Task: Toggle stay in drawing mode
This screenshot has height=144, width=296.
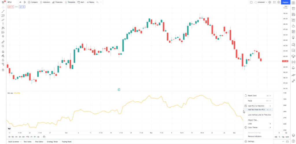Action: (3, 56)
